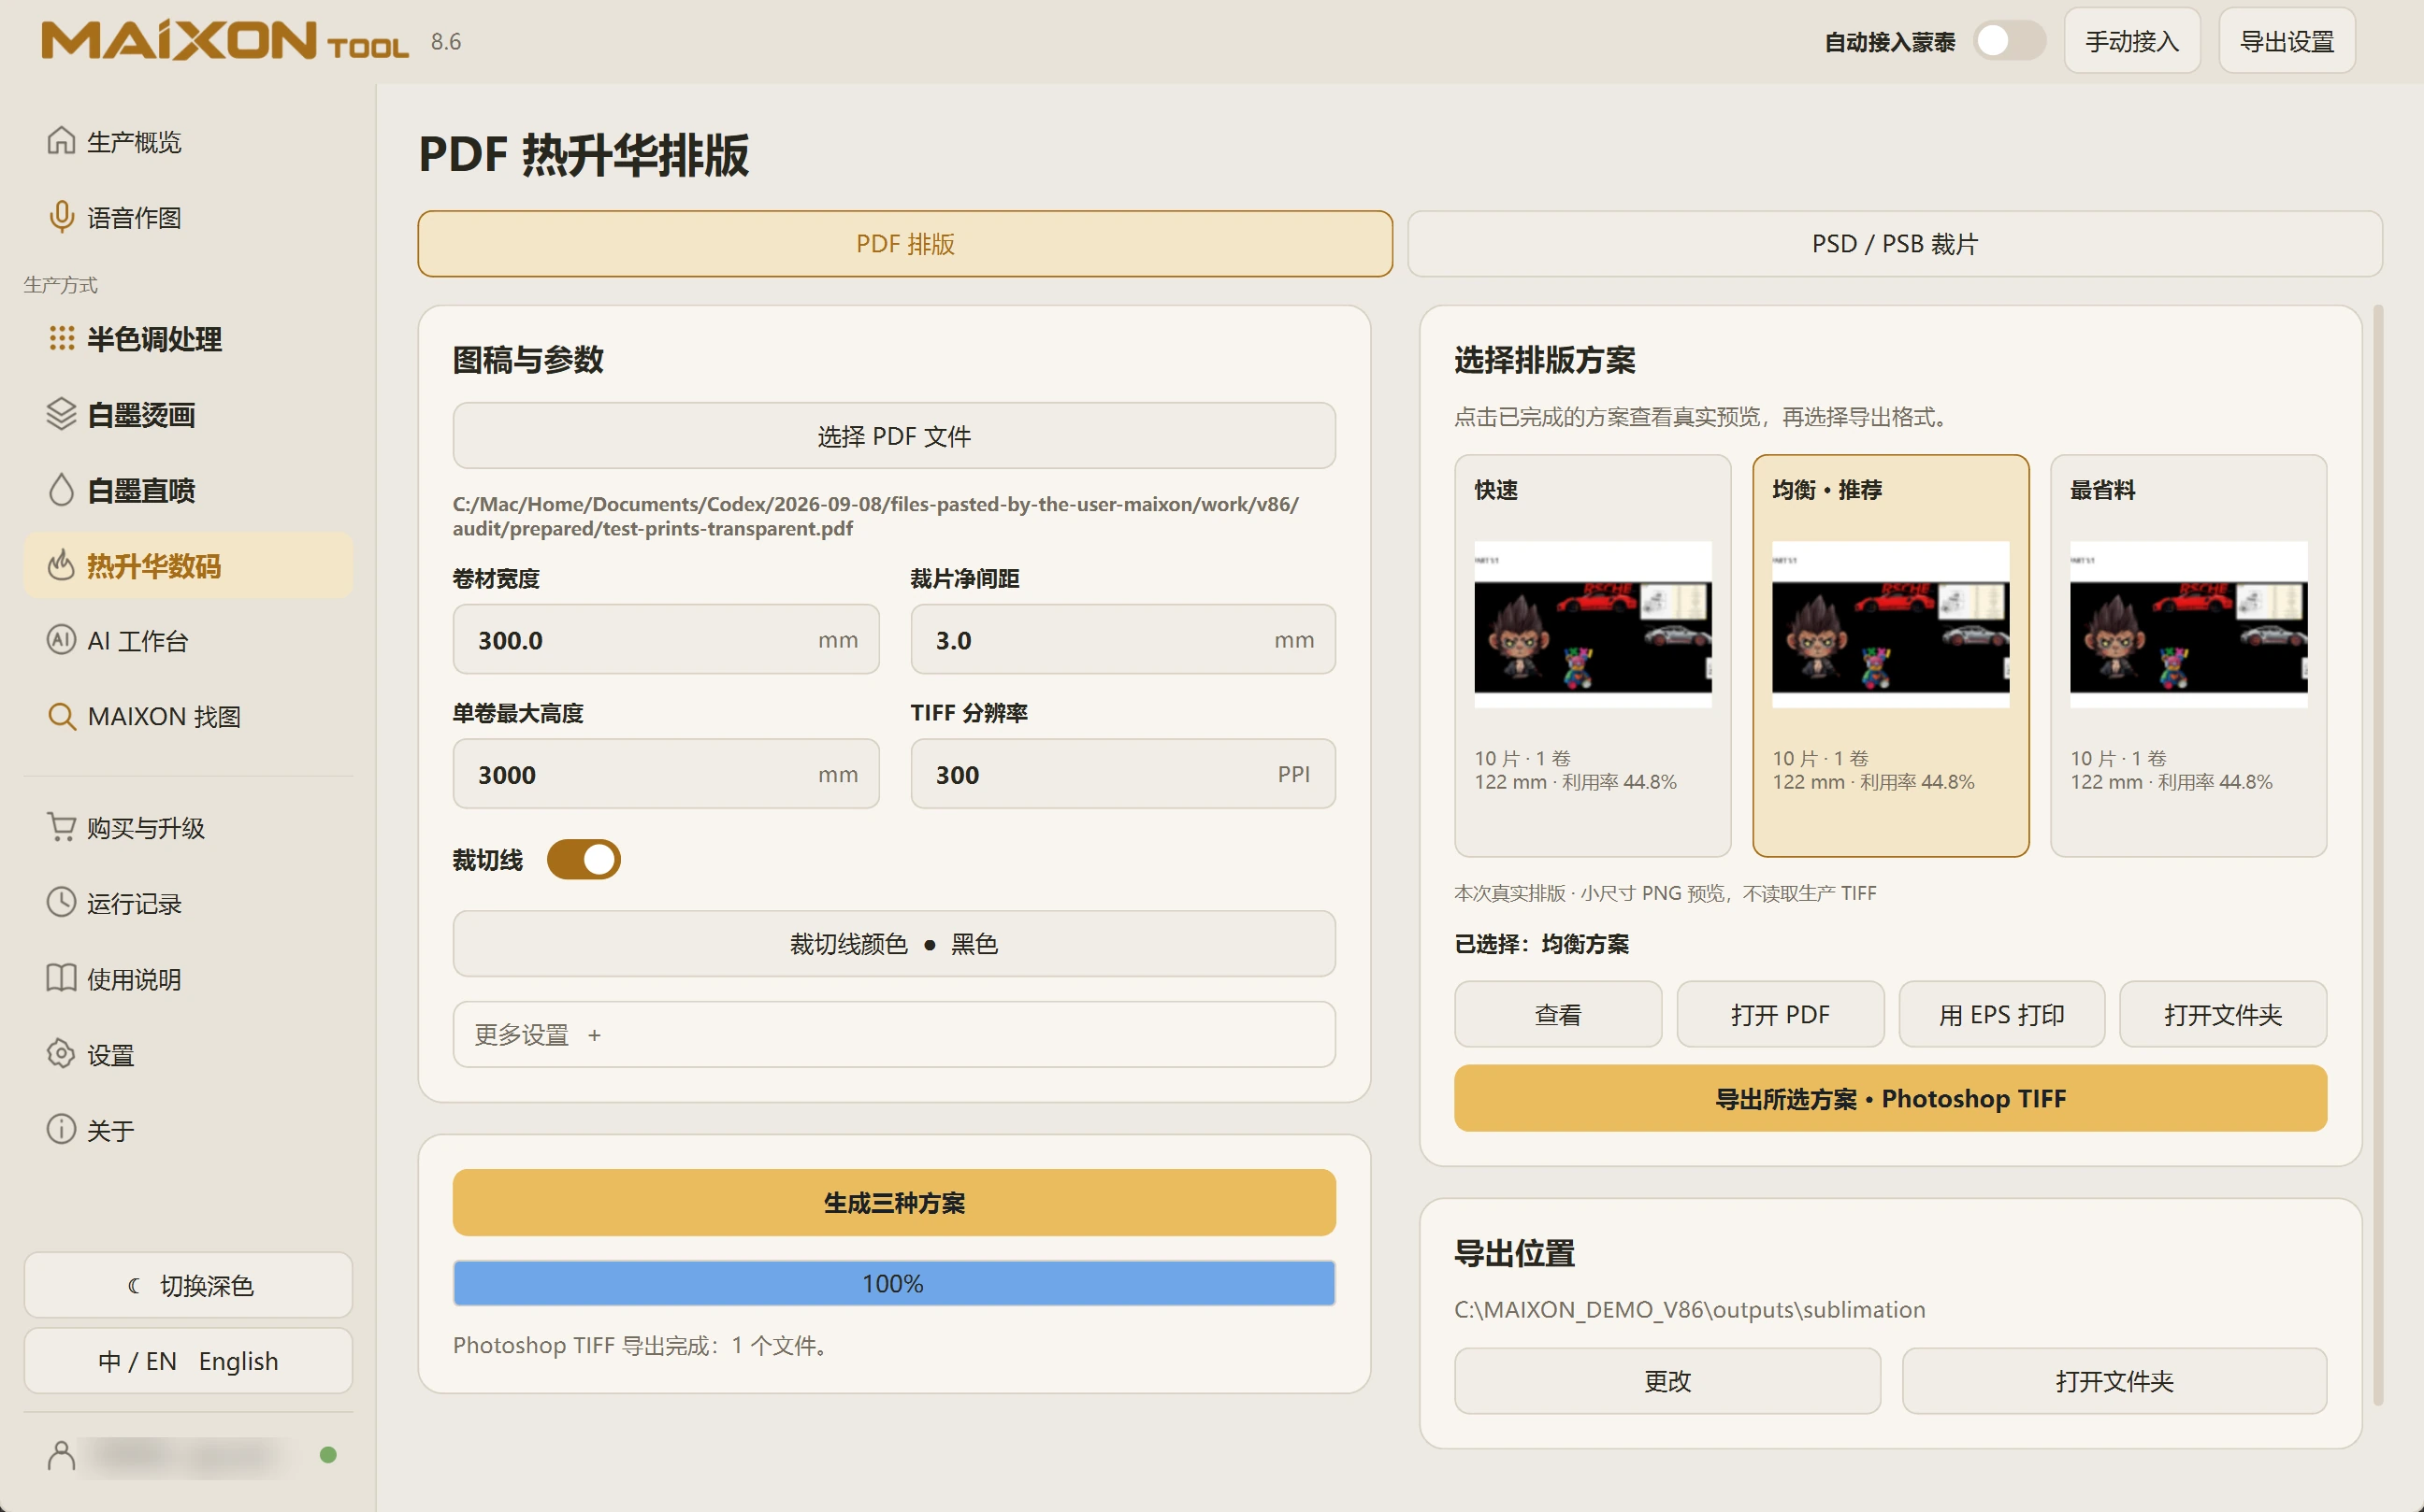Click the 语音作图 microphone icon
This screenshot has height=1512, width=2424.
click(61, 217)
